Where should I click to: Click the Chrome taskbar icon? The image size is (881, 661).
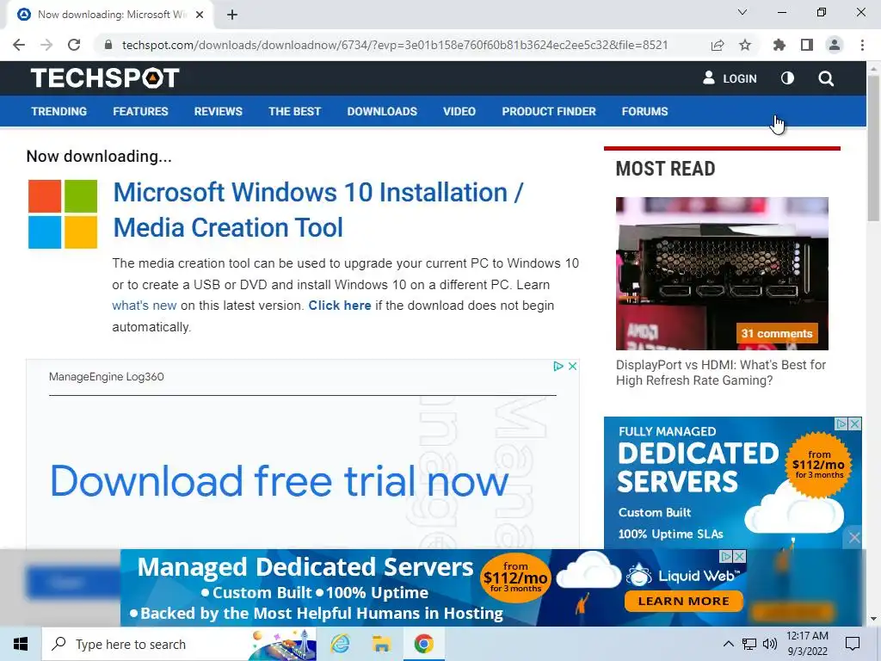coord(423,644)
